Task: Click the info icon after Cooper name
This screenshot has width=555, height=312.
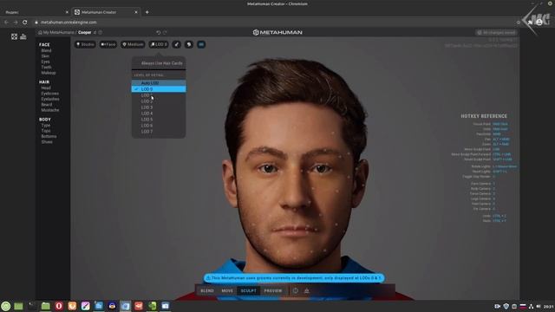Action: 101,32
